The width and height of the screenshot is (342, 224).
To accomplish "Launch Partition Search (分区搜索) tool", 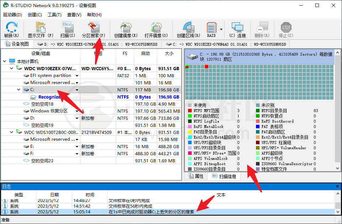I will tap(93, 30).
